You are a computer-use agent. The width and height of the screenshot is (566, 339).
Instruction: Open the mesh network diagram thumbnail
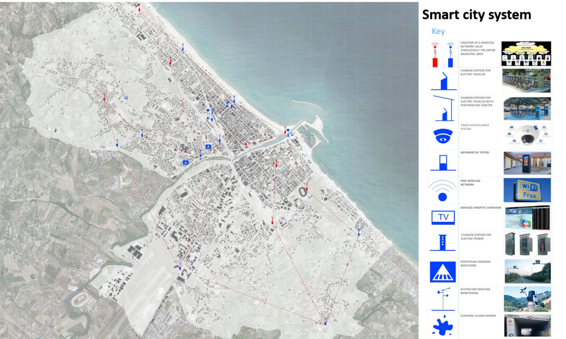[x=526, y=54]
